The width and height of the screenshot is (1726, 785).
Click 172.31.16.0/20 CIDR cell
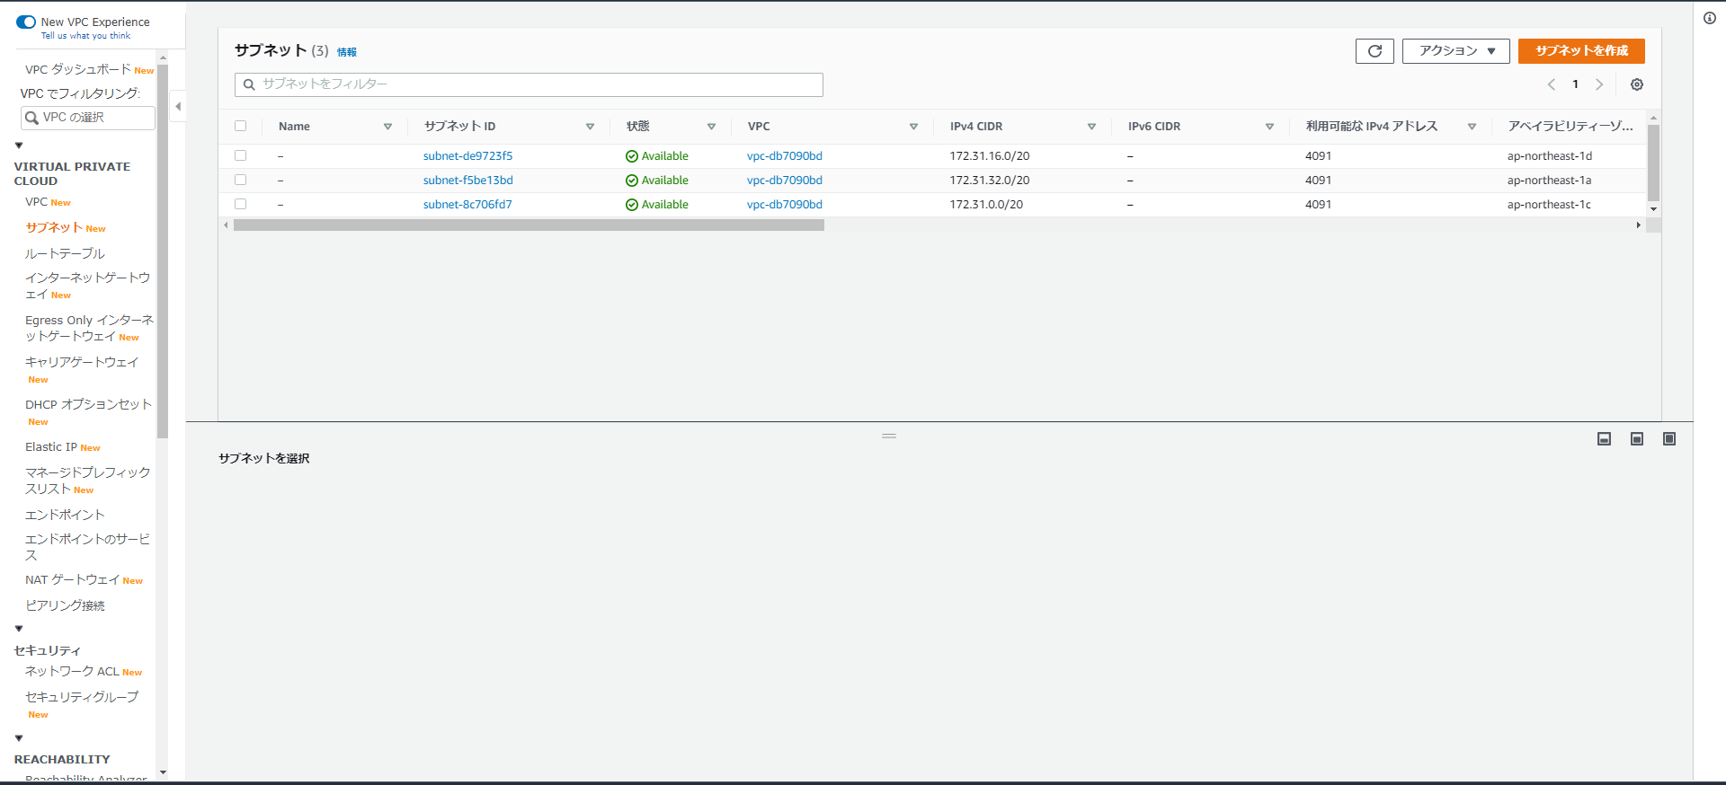(989, 155)
